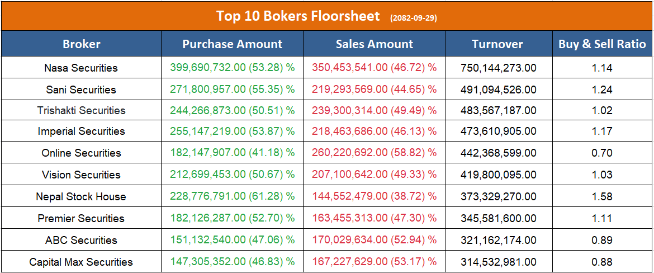Viewport: 654px width, 273px height.
Task: Click the 2082-09-29 date label
Action: pos(414,18)
